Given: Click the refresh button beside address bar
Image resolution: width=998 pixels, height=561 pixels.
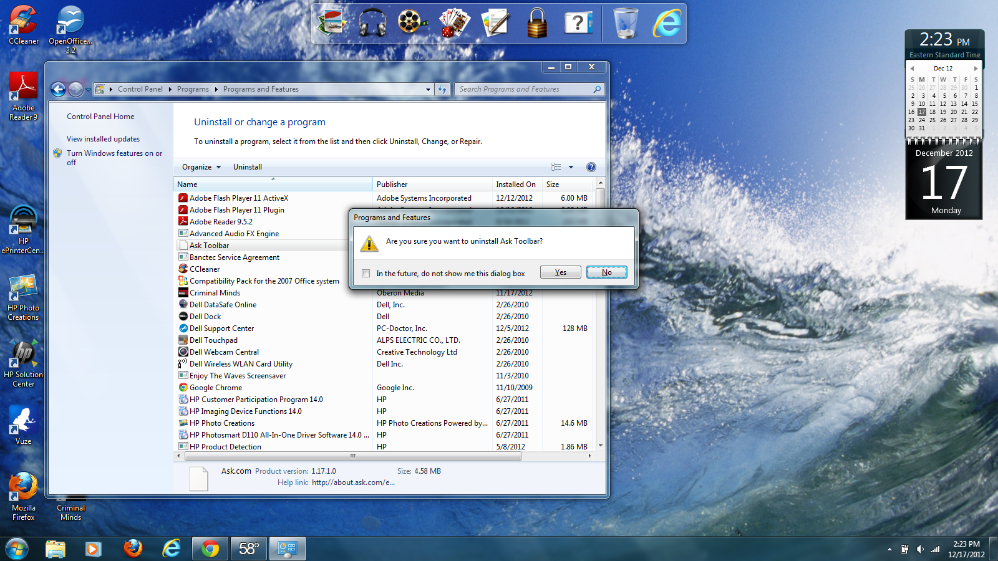Looking at the screenshot, I should pyautogui.click(x=442, y=89).
